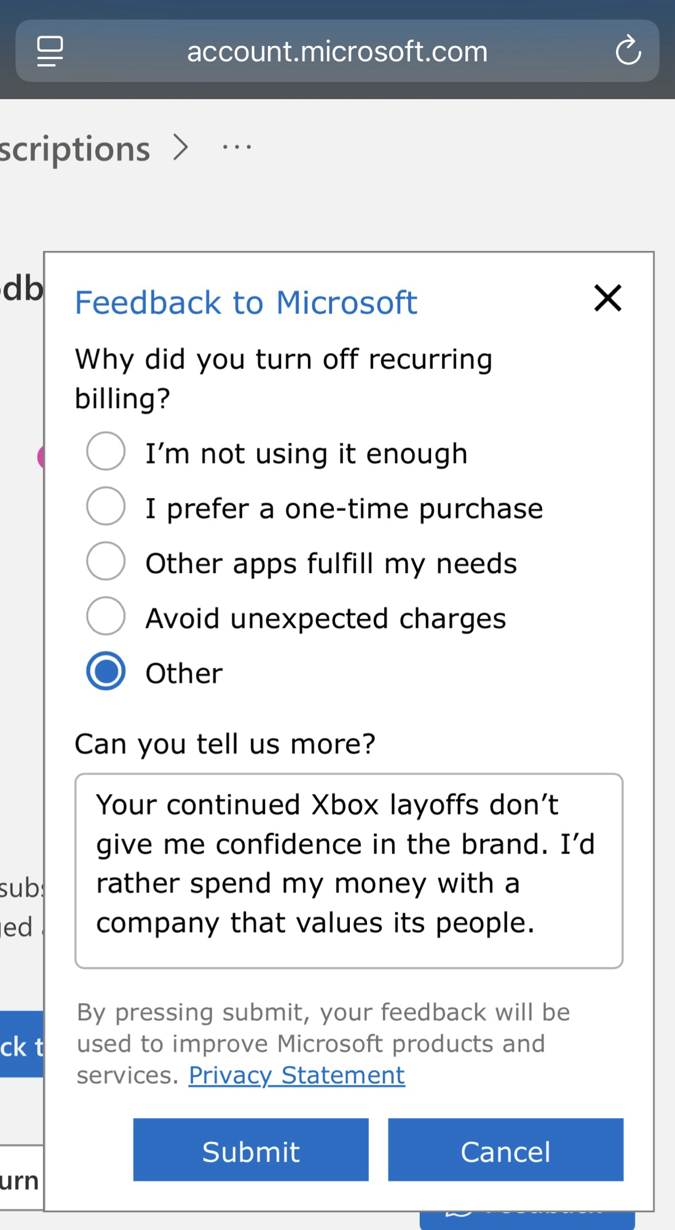Click the breadcrumb chevron arrow

181,148
